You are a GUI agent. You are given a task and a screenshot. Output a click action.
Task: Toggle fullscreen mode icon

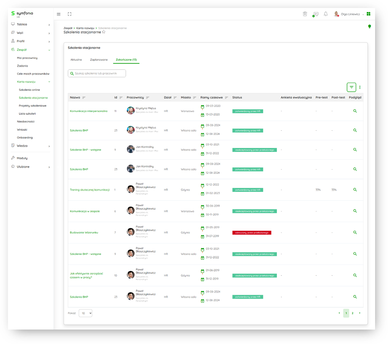70,14
